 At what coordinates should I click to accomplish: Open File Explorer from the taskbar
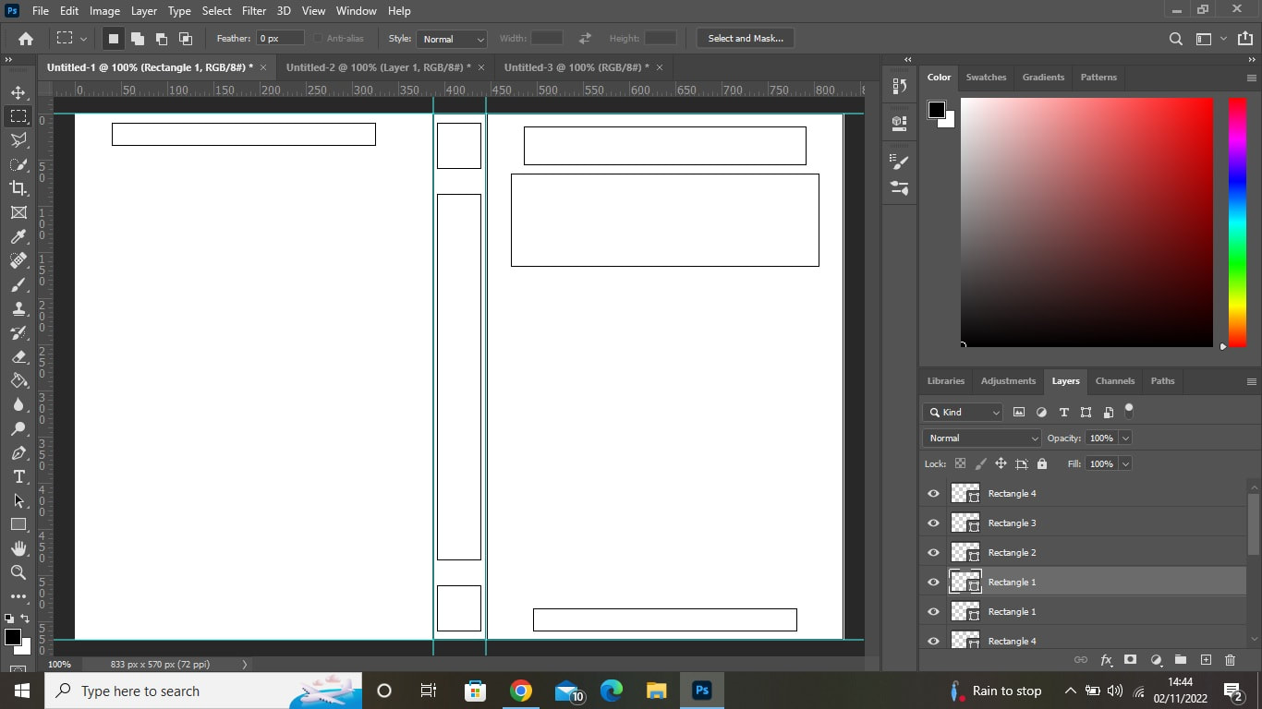point(656,691)
